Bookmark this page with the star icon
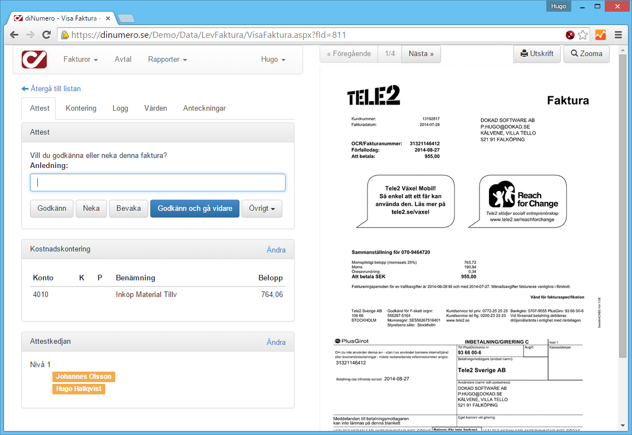 click(583, 35)
